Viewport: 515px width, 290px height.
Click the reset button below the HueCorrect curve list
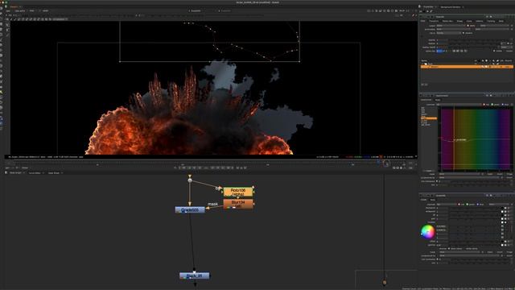click(x=428, y=171)
